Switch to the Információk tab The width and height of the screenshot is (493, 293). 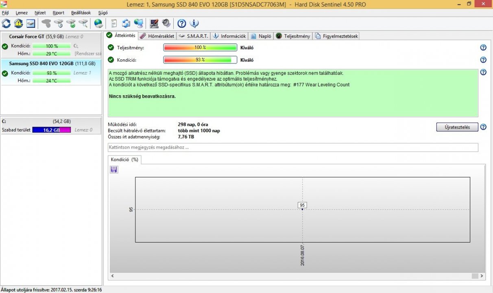229,36
